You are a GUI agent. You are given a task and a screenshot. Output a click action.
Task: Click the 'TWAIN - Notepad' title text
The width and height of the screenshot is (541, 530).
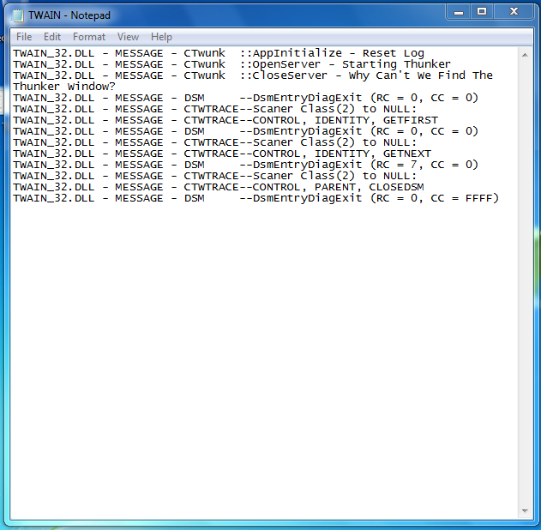point(69,15)
